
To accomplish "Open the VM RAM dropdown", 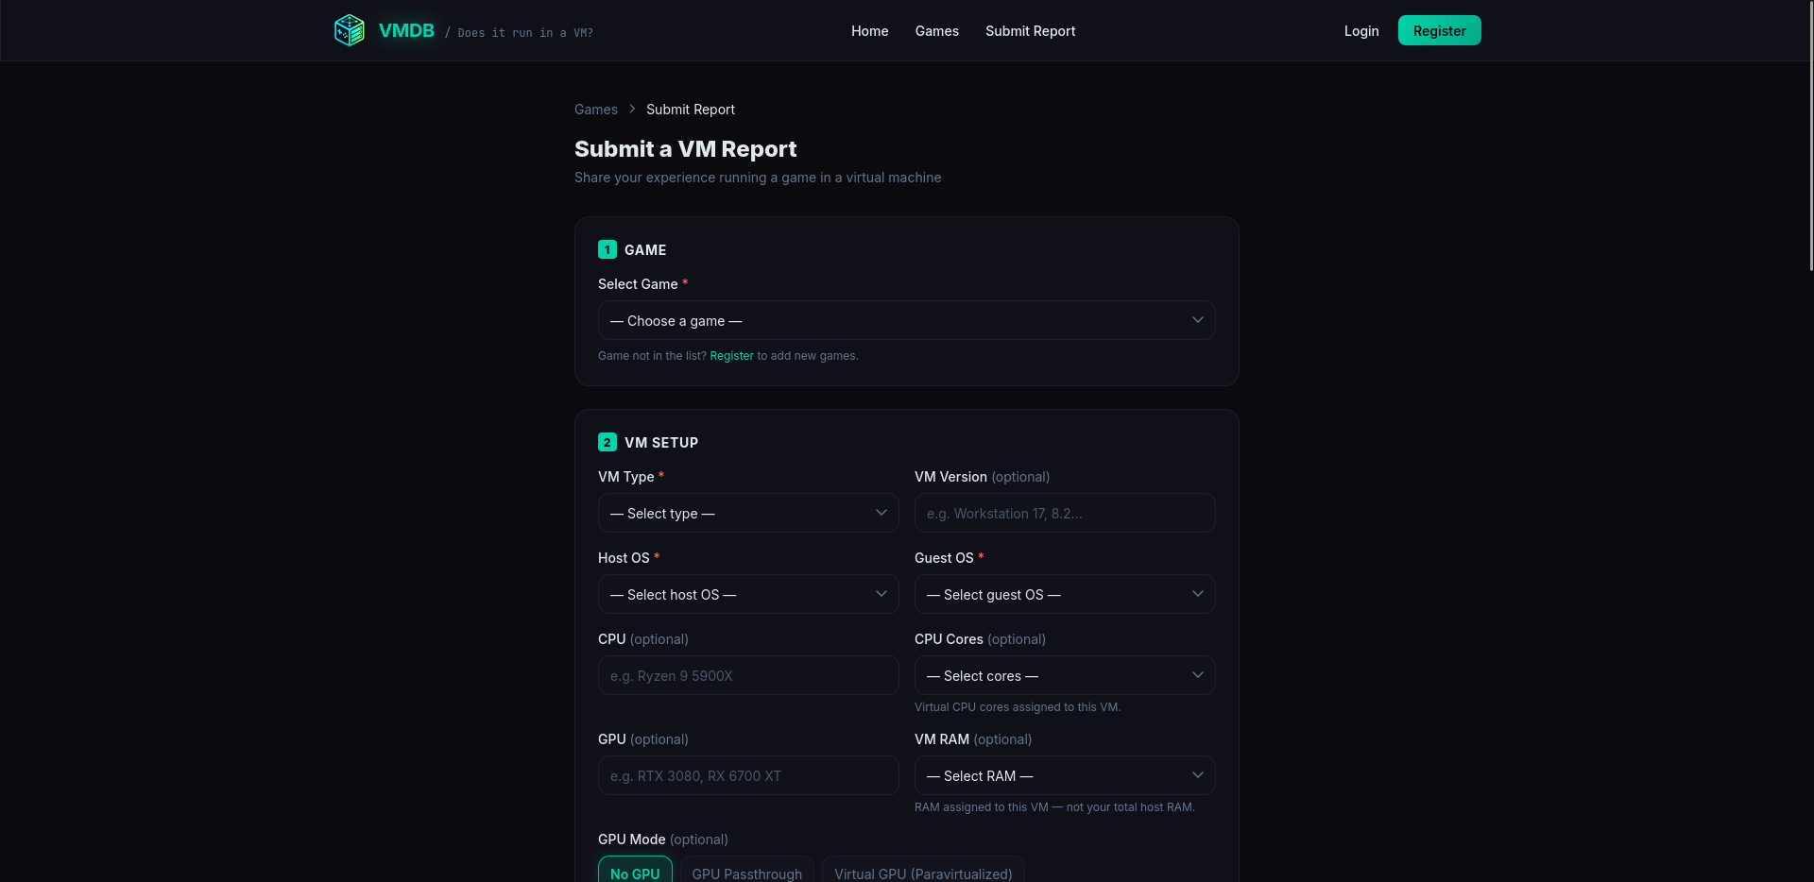I will 1064,775.
